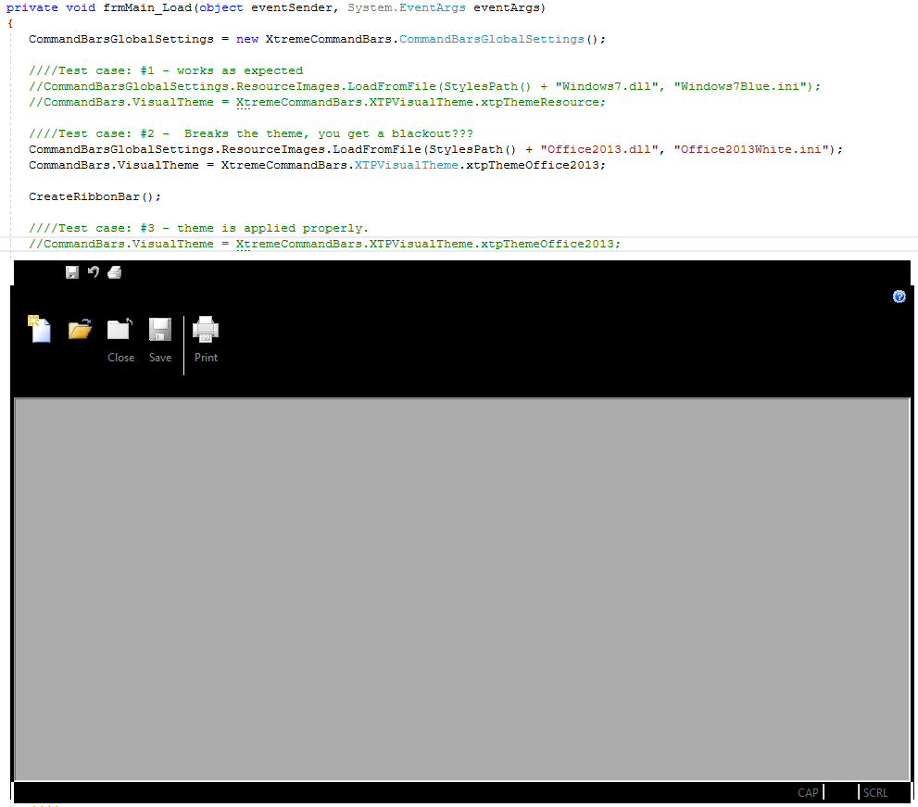
Task: Click the System.EventArgs parameter type
Action: 407,7
